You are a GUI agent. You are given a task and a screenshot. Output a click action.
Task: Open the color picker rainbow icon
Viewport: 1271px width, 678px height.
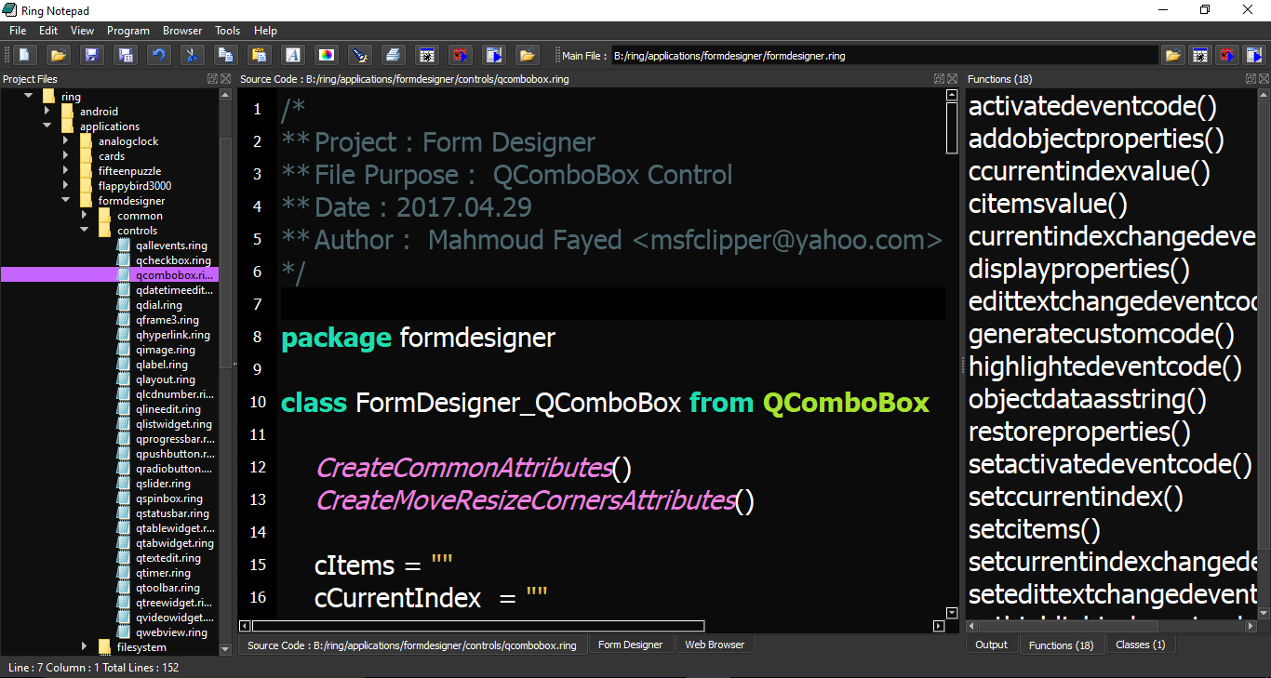(x=326, y=55)
